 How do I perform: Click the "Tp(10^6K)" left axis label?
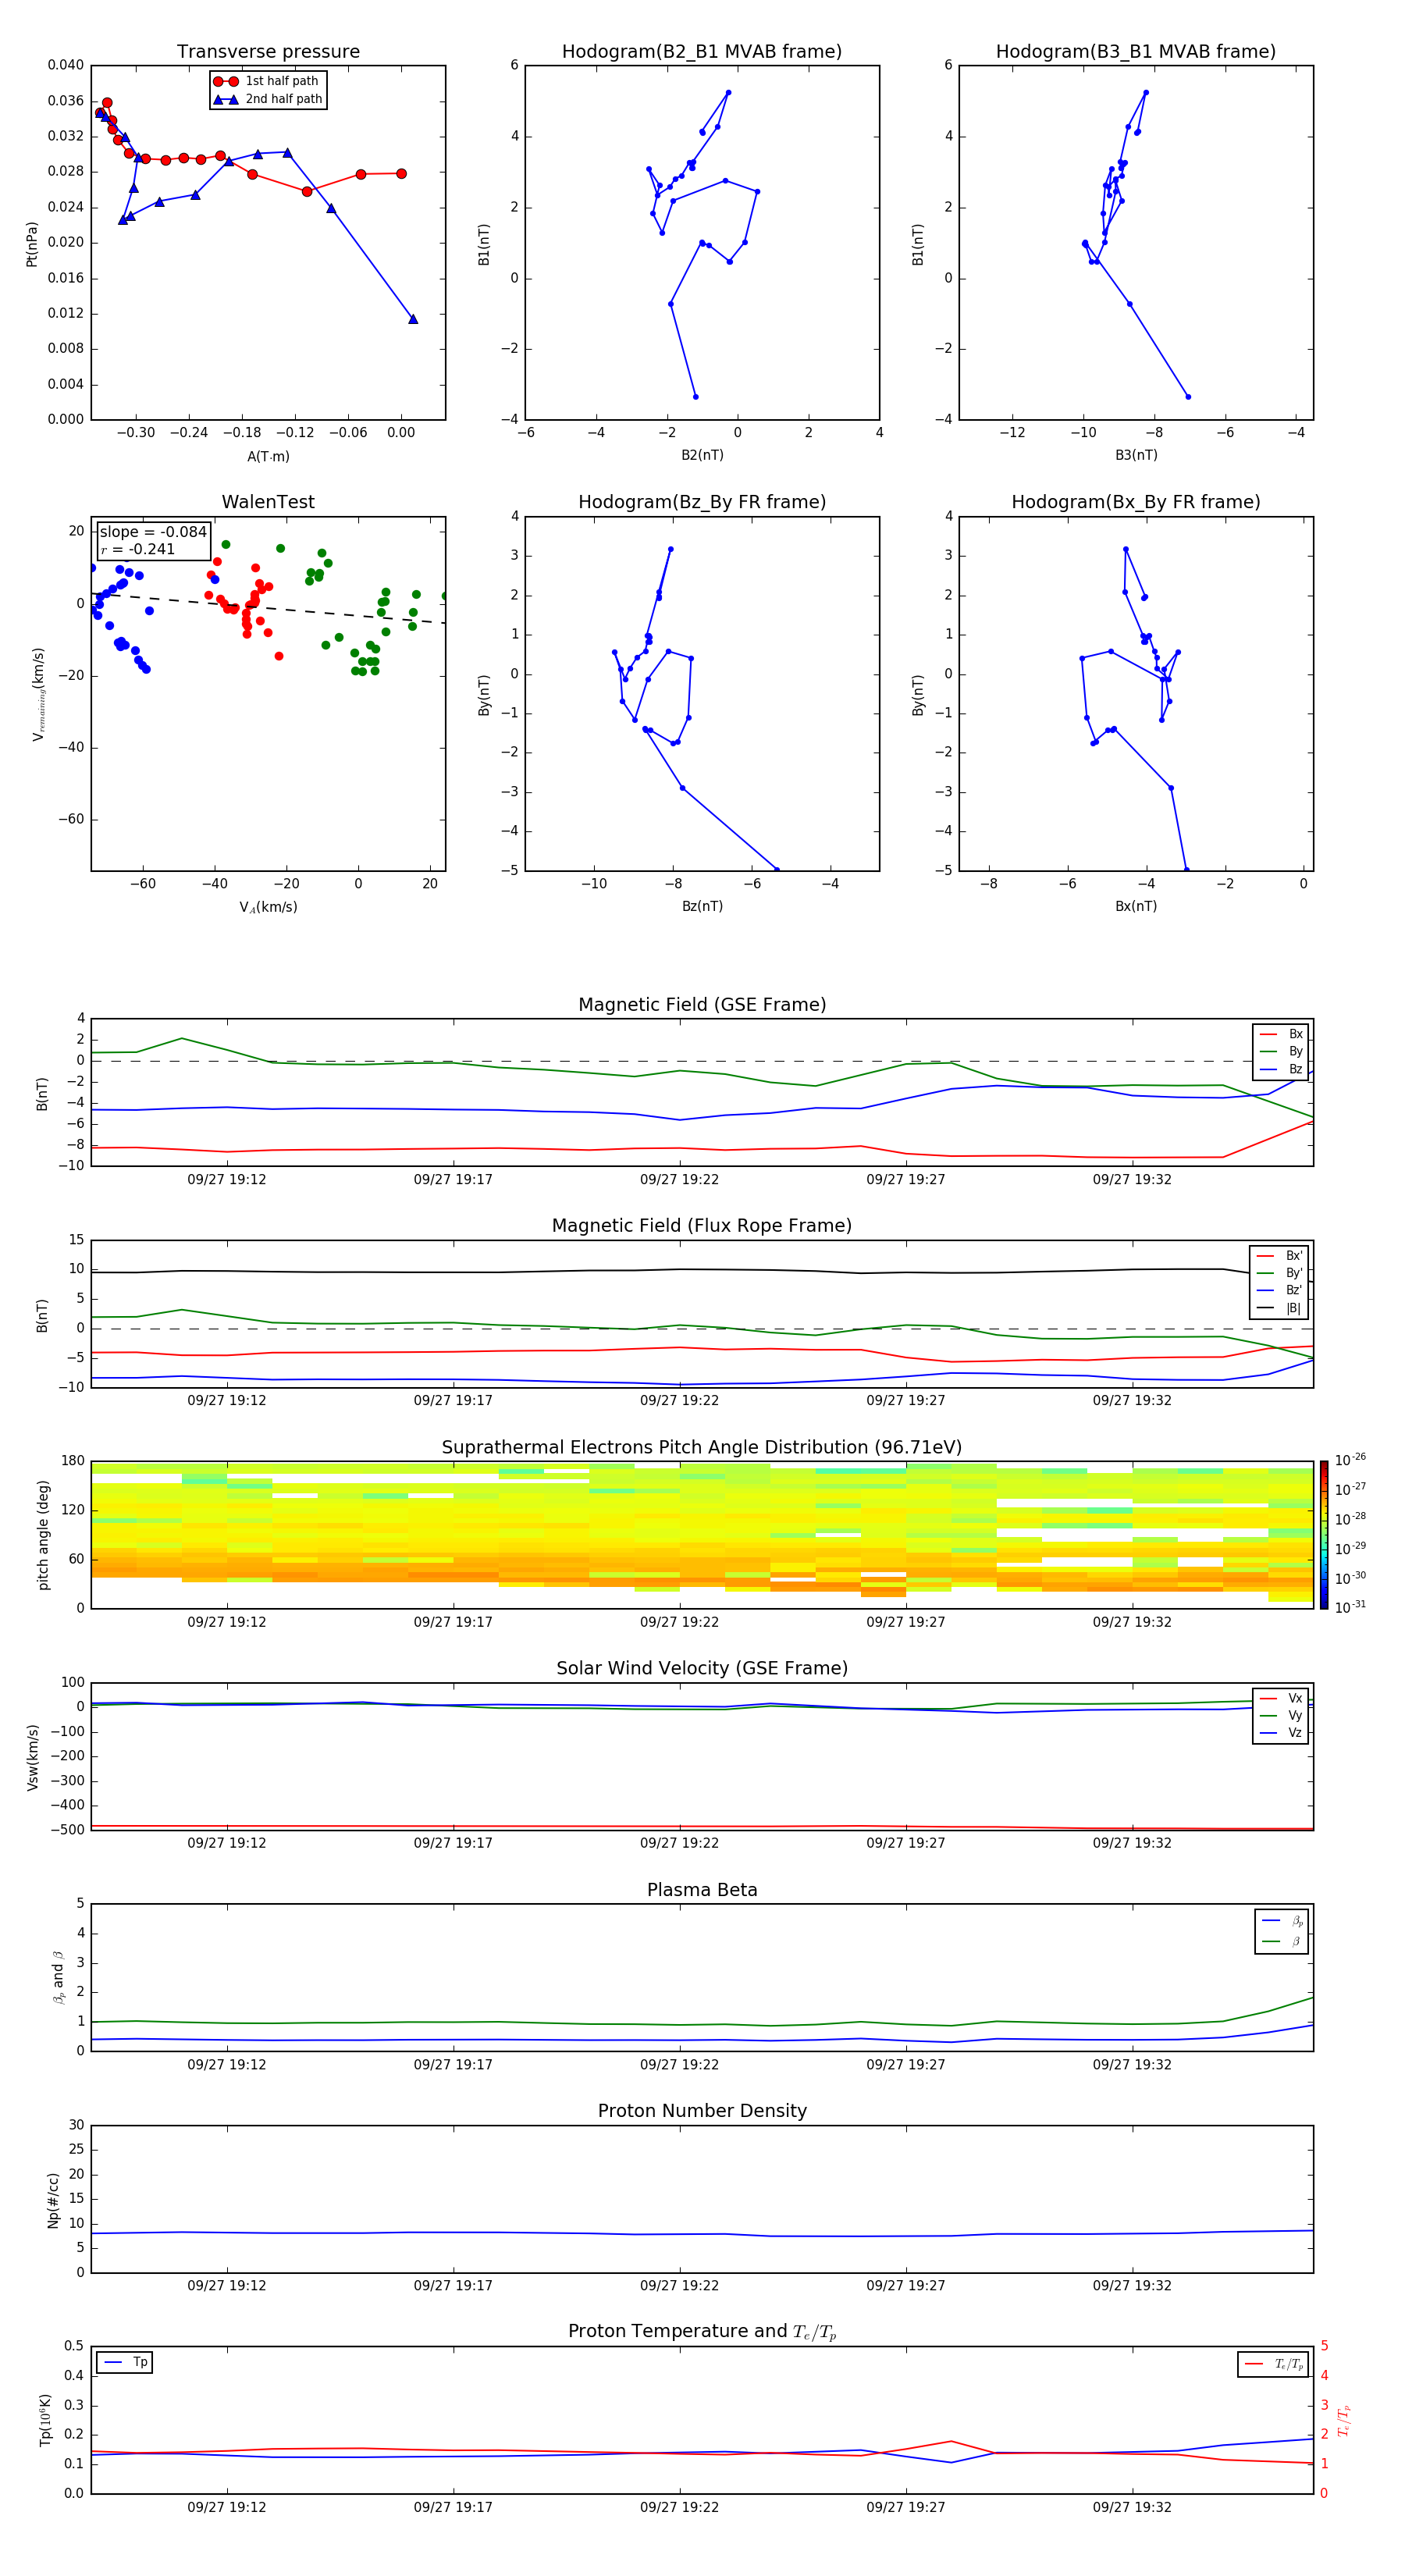45,2420
